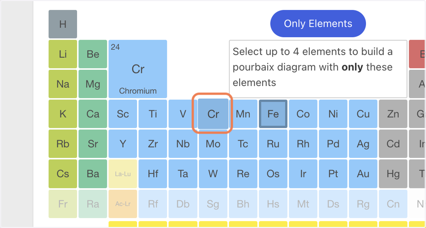The image size is (426, 228).
Task: Click the Mg element tile
Action: click(x=93, y=84)
